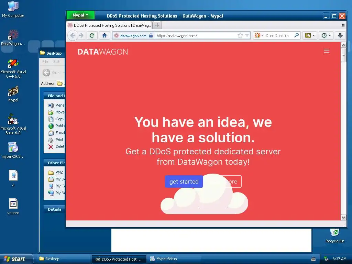The height and width of the screenshot is (264, 352).
Task: Open the hamburger menu on DataWagon page
Action: [x=327, y=51]
